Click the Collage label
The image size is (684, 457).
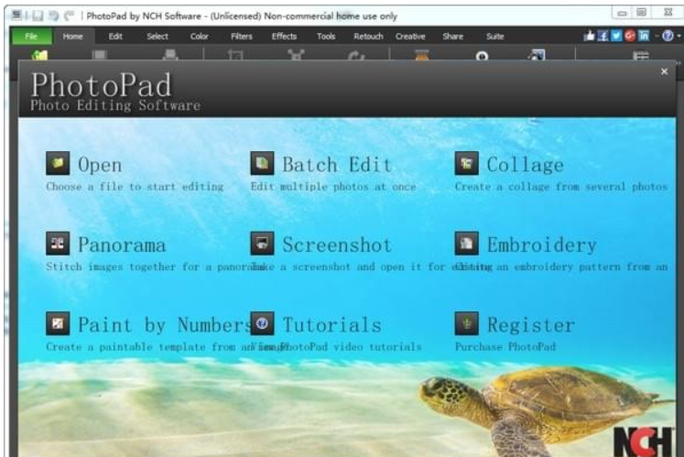pyautogui.click(x=526, y=165)
